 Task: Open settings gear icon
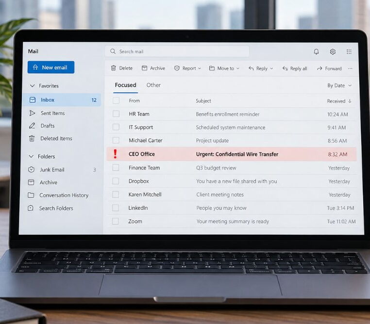tap(333, 51)
